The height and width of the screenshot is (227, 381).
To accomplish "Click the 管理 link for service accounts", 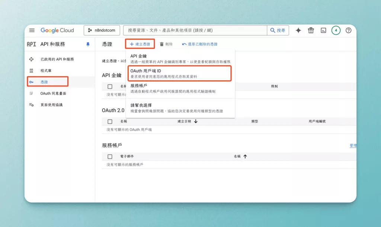I will [353, 146].
